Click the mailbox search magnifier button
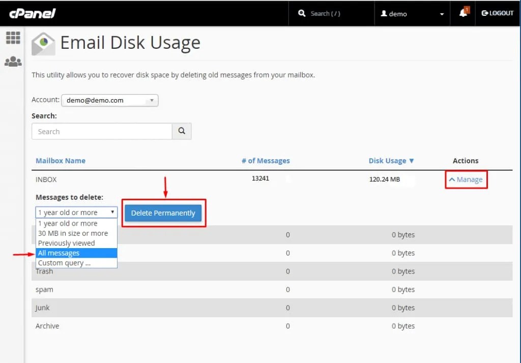Viewport: 521px width, 363px height. (x=182, y=131)
